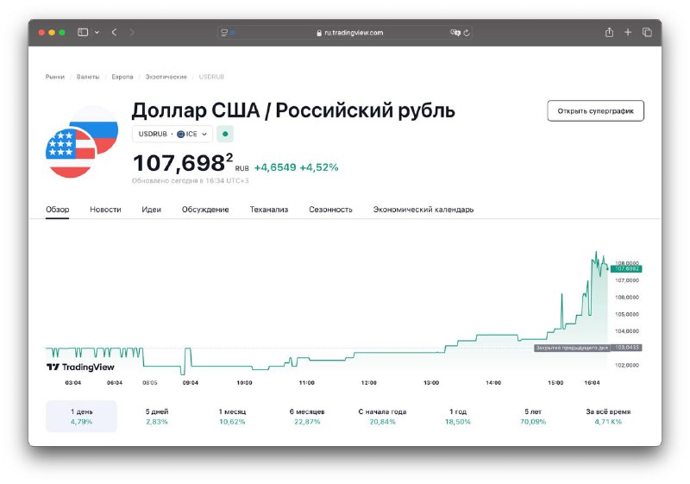Select the За всё время range
690x484 pixels.
pos(608,416)
